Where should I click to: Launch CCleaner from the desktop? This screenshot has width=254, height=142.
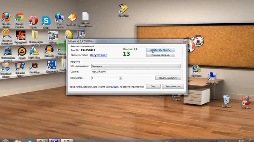click(246, 101)
